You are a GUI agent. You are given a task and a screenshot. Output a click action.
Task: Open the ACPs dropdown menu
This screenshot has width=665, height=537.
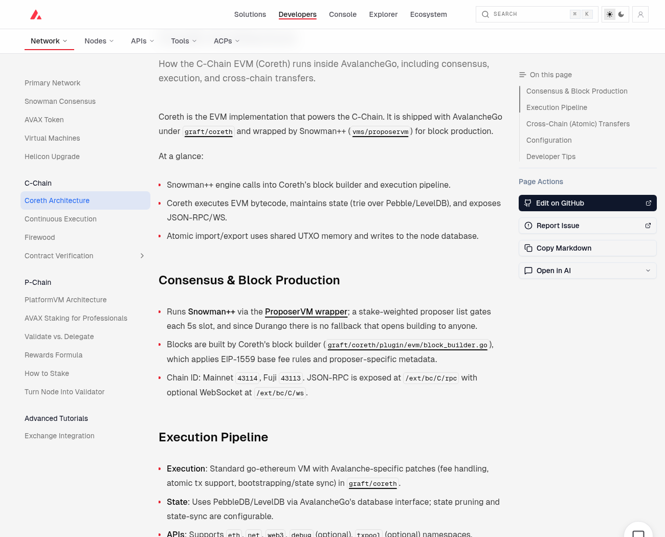click(227, 41)
